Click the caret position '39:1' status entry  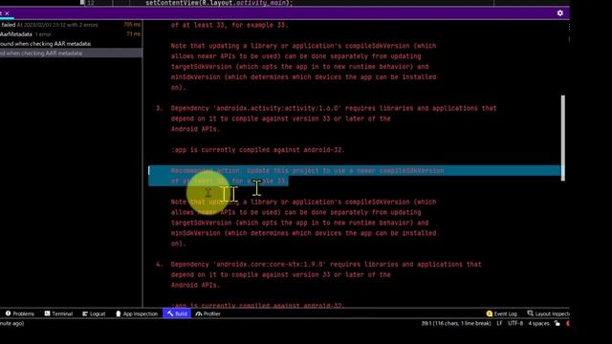click(456, 323)
